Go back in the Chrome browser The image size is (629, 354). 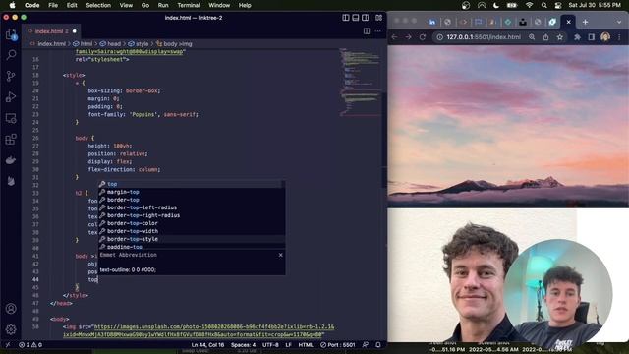click(x=394, y=37)
